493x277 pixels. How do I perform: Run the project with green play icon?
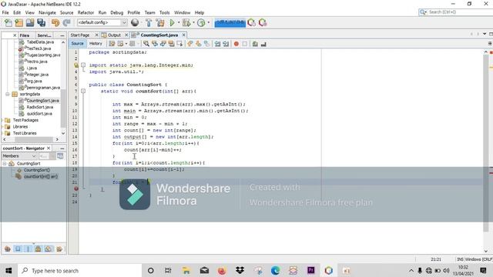click(172, 22)
